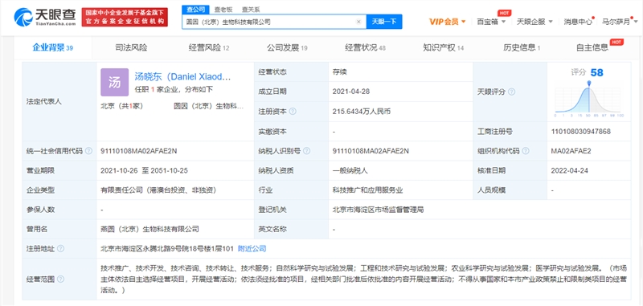
Task: Click the Tianyancha logo
Action: pyautogui.click(x=45, y=17)
